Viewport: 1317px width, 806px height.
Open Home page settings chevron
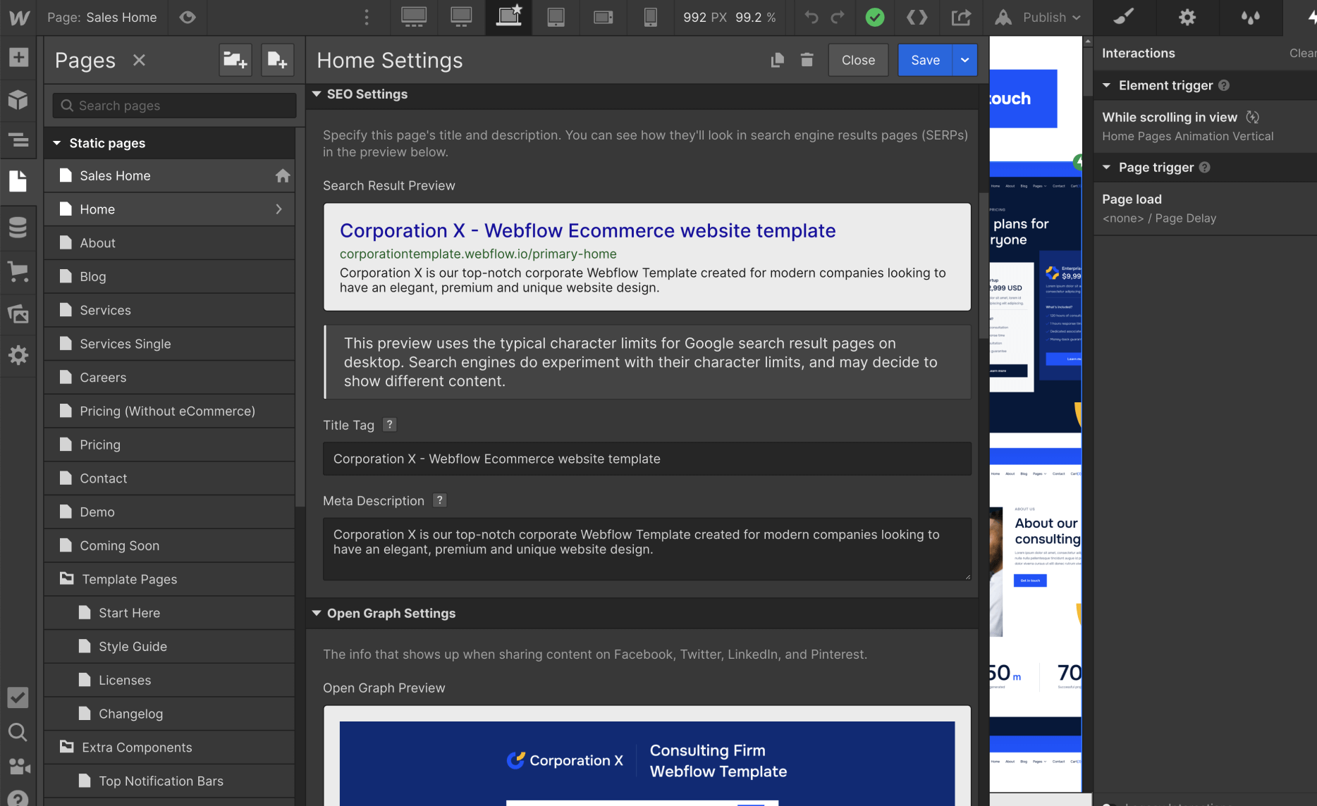click(x=278, y=209)
